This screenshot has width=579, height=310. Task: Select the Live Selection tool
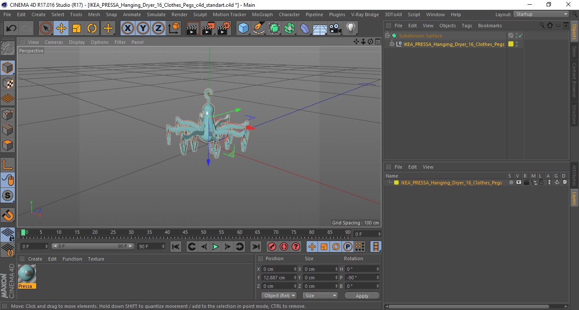[x=46, y=29]
